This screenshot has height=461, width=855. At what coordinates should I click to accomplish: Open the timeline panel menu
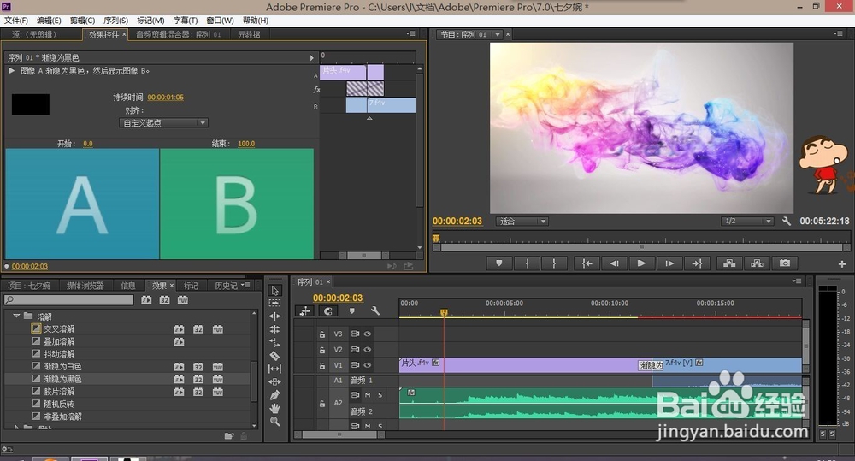[797, 281]
